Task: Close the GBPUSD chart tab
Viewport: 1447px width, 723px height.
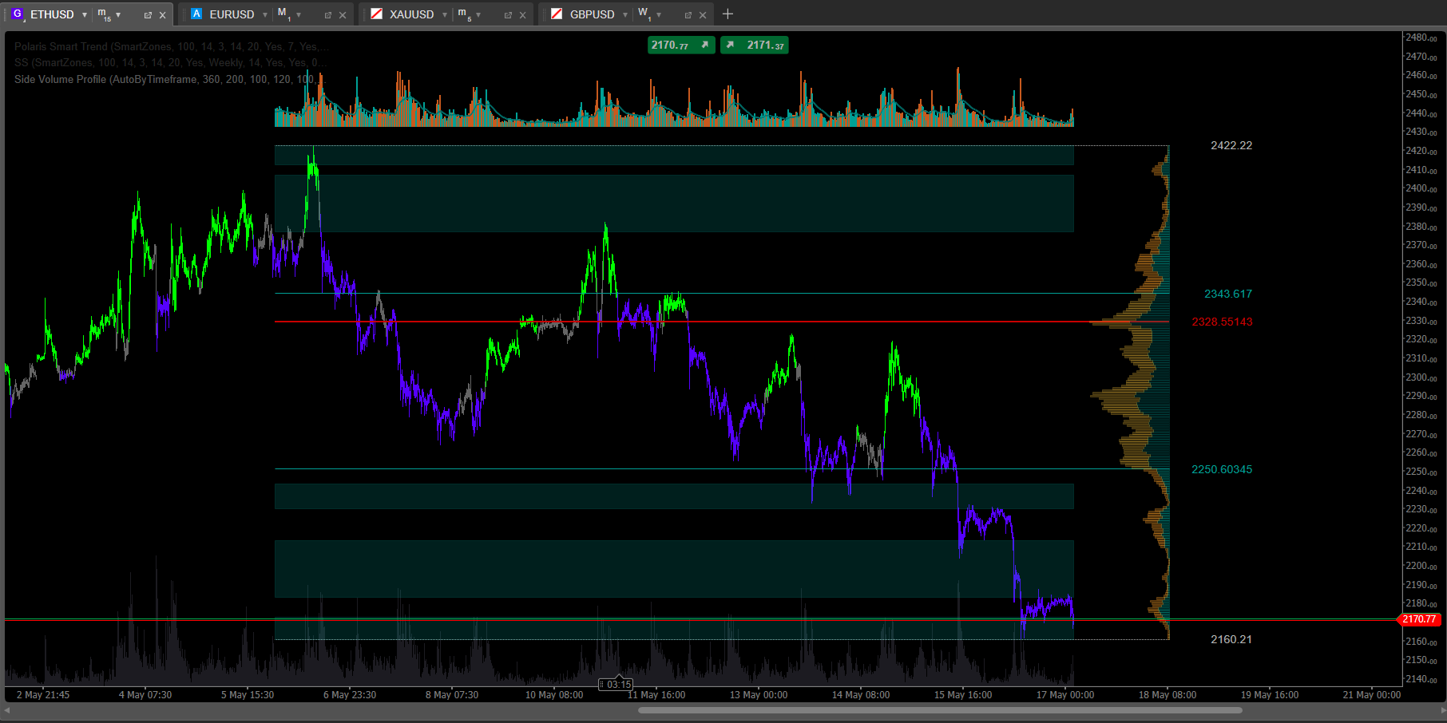Action: 703,15
